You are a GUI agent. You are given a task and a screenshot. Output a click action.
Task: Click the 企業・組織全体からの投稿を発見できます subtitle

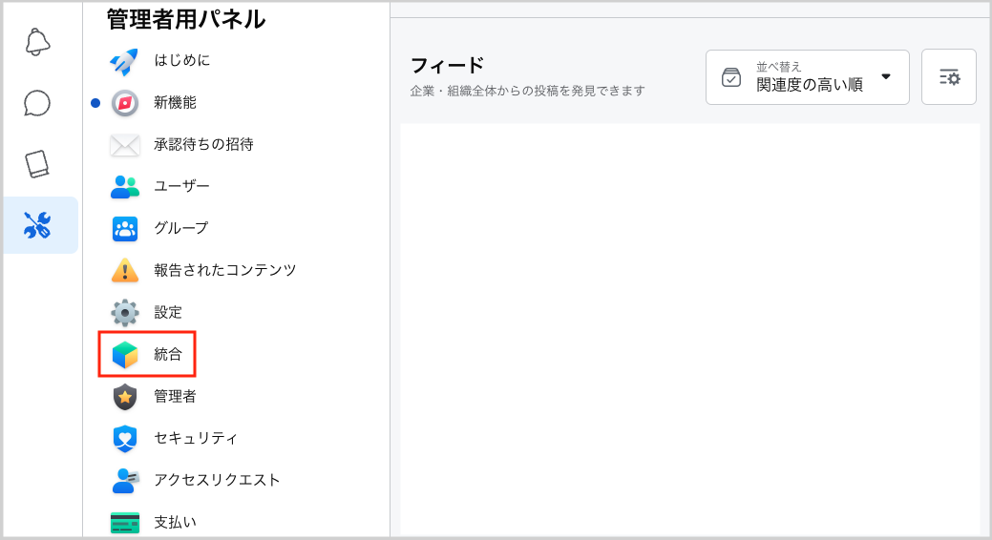pyautogui.click(x=528, y=91)
